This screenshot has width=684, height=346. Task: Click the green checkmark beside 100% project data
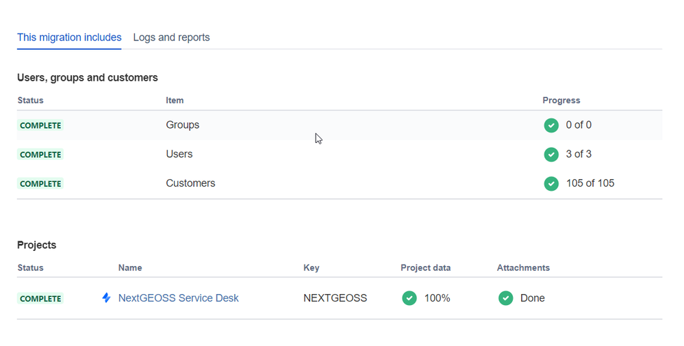[409, 298]
